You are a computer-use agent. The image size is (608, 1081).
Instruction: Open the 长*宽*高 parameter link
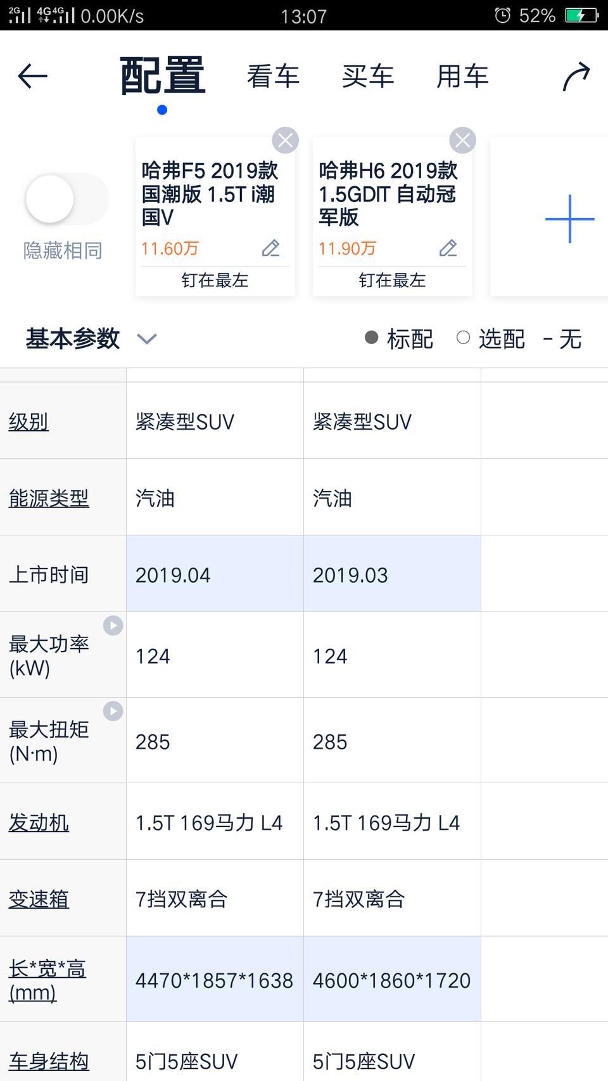coord(47,980)
